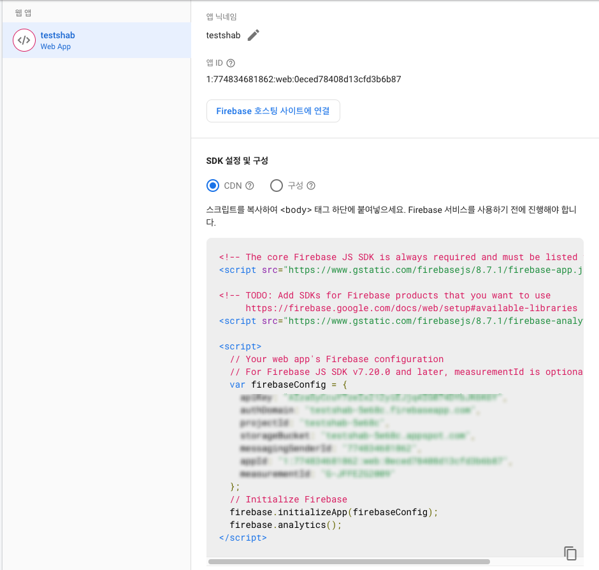Click the firebase.analytics(); code line
Image resolution: width=599 pixels, height=570 pixels.
tap(285, 525)
